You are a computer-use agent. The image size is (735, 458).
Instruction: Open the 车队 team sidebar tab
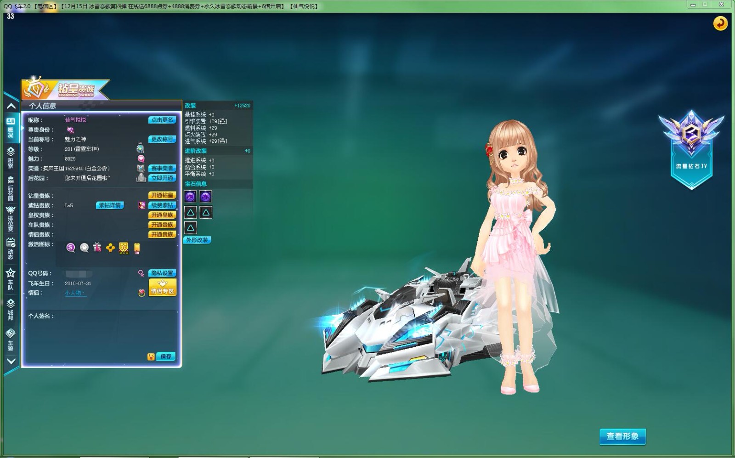tap(11, 279)
